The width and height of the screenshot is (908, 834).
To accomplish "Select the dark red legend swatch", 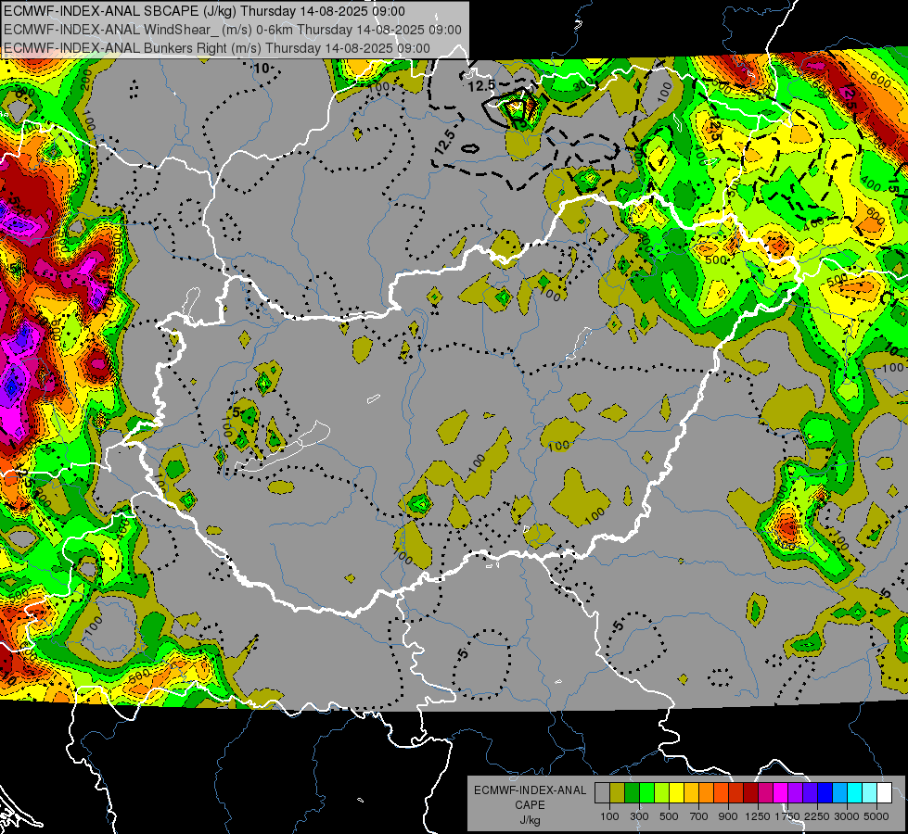I will pyautogui.click(x=751, y=793).
